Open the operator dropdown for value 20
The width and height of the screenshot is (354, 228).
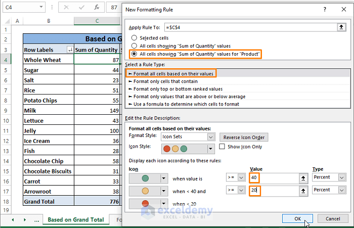tap(241, 190)
